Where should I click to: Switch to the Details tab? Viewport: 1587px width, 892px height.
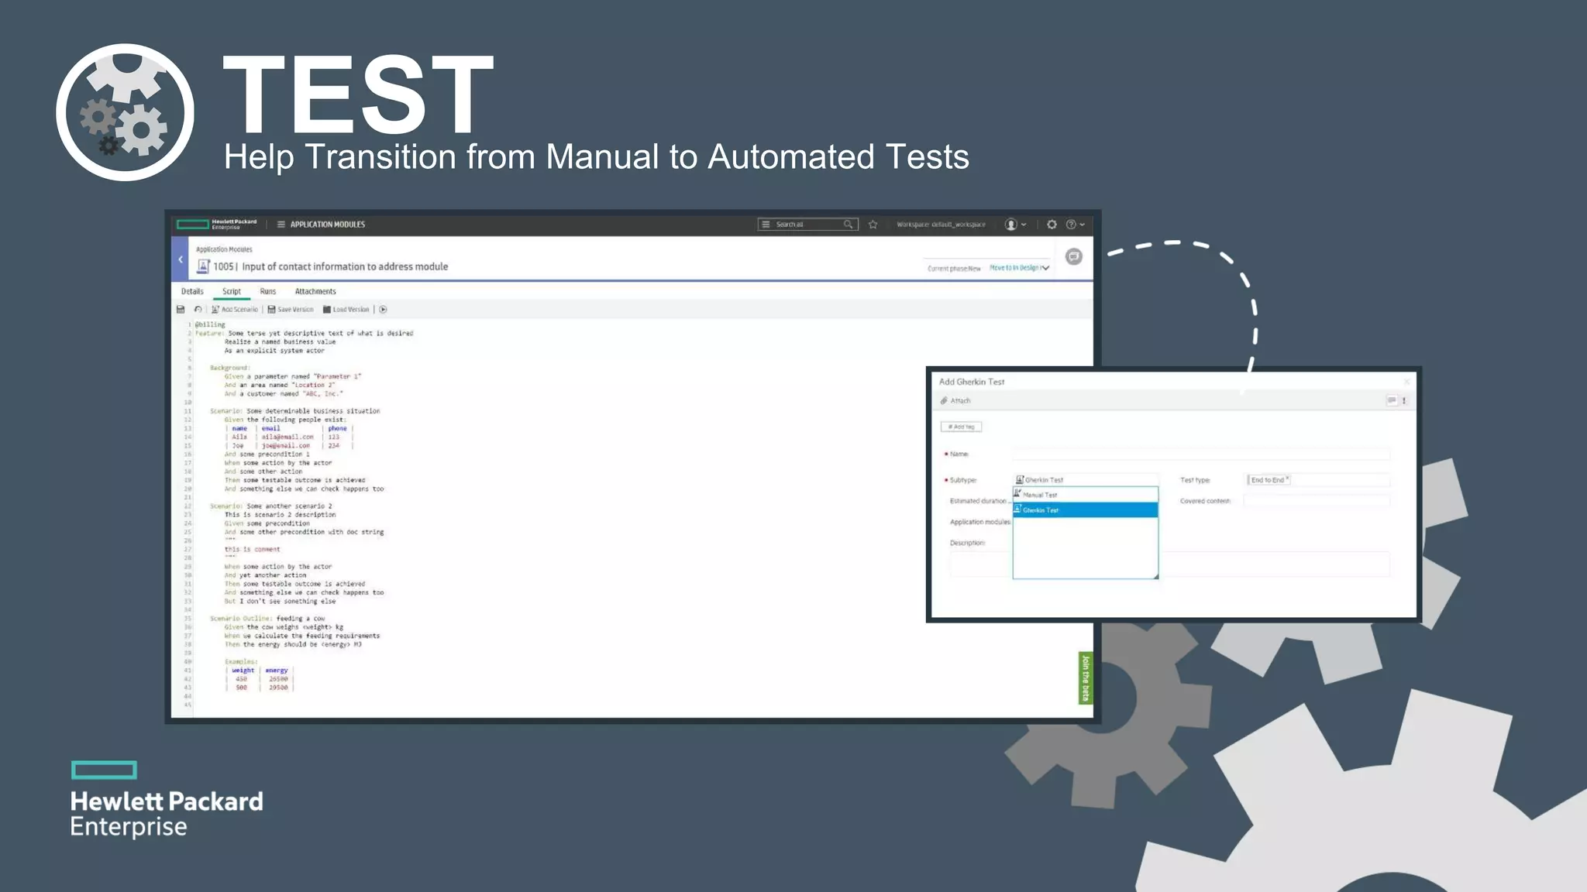coord(192,292)
